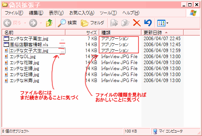This screenshot has width=202, height=136.
Task: Click the blue Undo arrow icon
Action: point(148,23)
